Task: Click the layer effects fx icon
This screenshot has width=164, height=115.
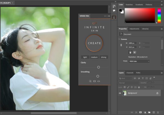Action: click(136, 112)
